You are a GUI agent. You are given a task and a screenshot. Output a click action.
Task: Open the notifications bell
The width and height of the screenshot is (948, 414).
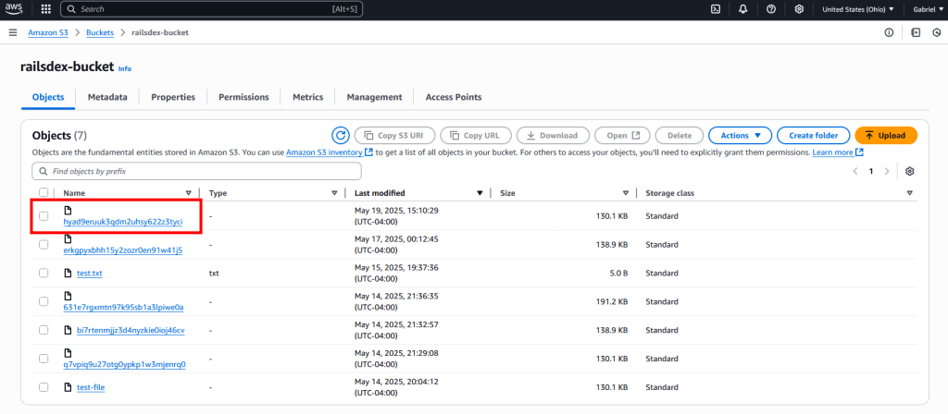point(743,9)
